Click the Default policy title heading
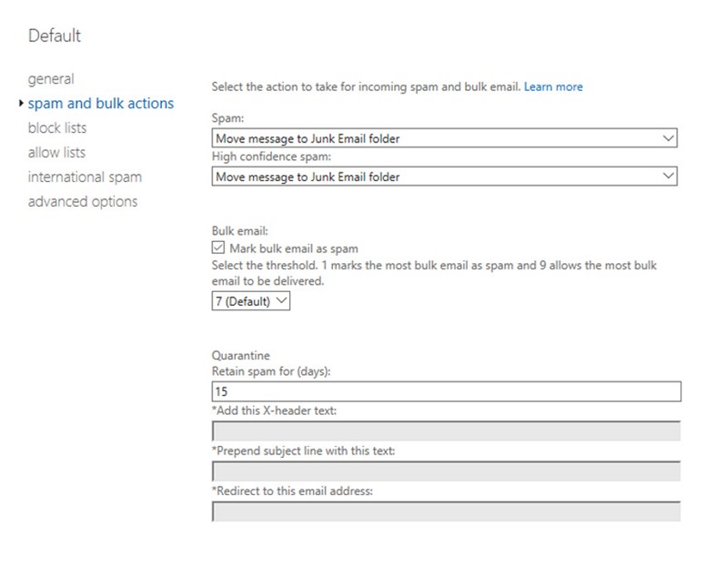Image resolution: width=706 pixels, height=567 pixels. click(55, 35)
